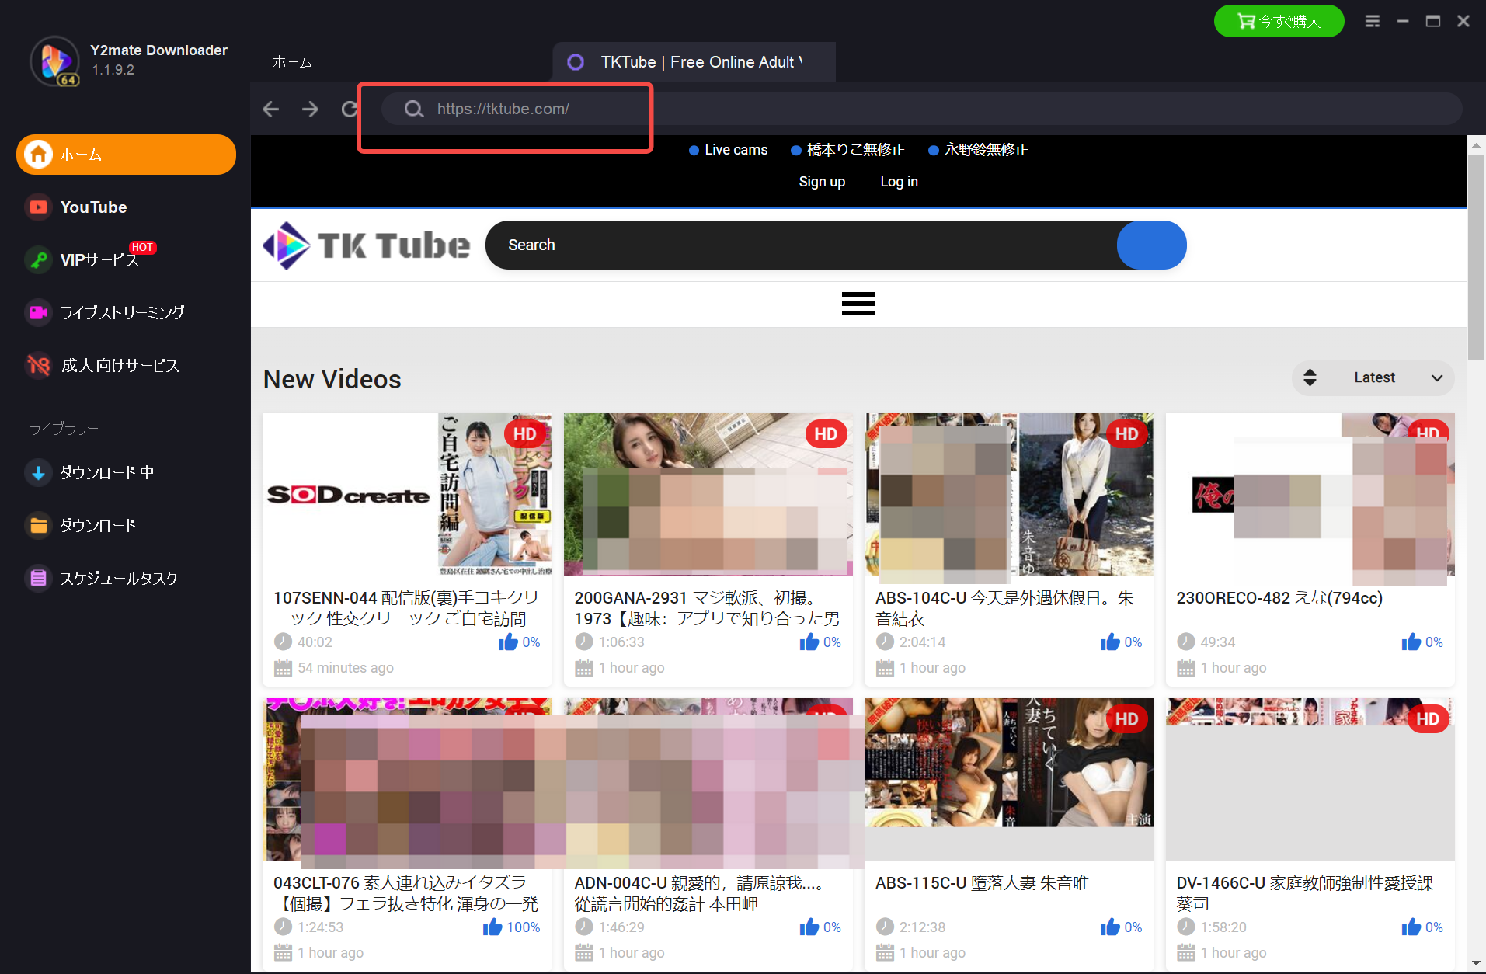Click the Log in link
Viewport: 1486px width, 974px height.
899,182
